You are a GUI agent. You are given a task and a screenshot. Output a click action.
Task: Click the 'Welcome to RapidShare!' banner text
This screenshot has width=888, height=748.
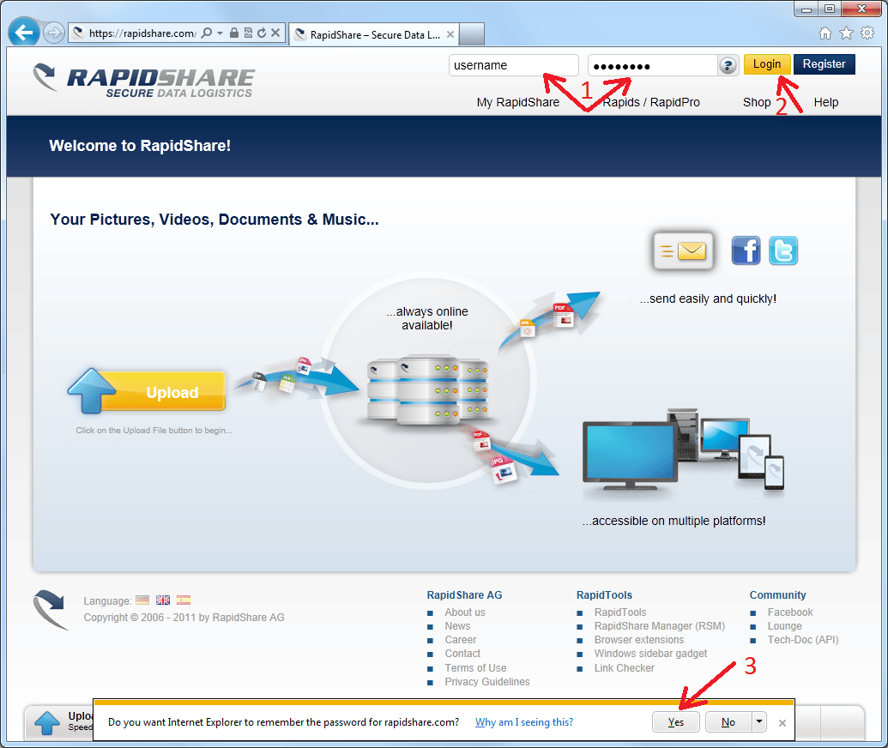tap(140, 146)
